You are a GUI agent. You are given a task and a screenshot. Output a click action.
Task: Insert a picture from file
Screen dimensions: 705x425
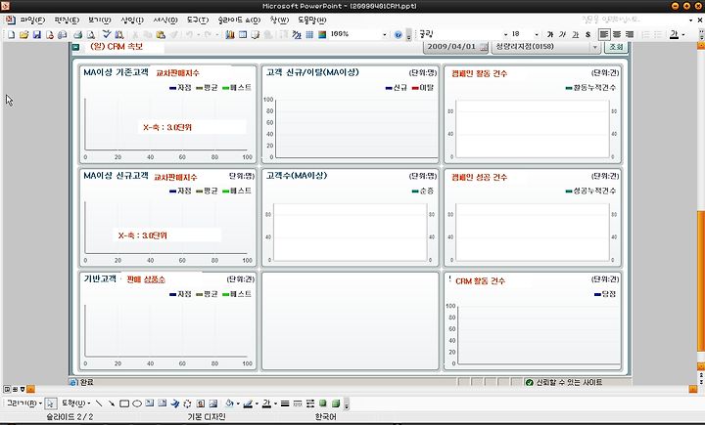click(212, 404)
